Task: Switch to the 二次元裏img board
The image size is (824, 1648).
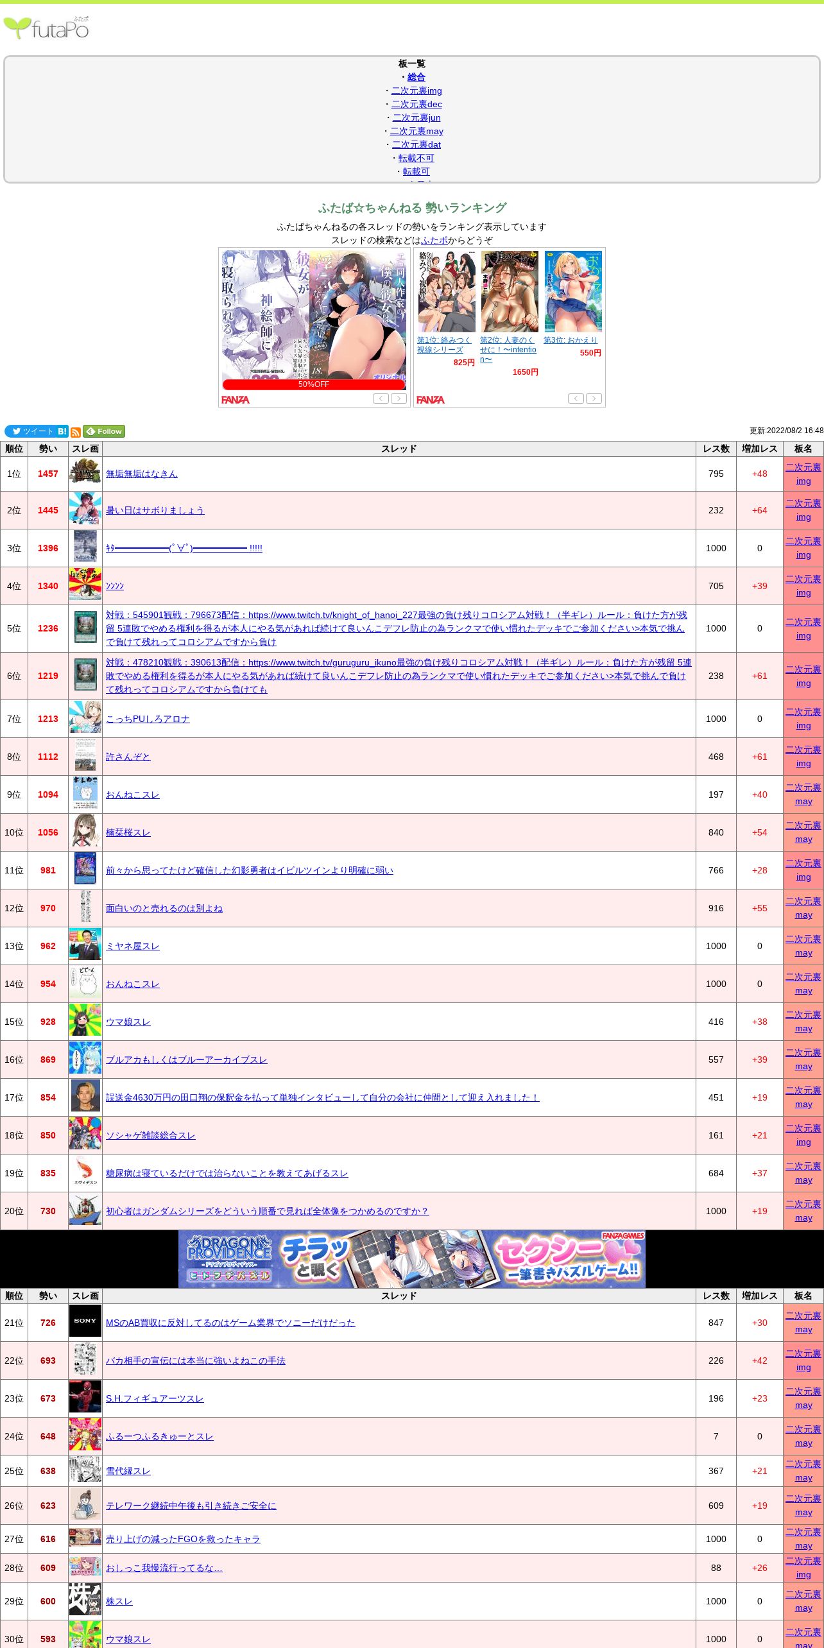Action: 416,90
